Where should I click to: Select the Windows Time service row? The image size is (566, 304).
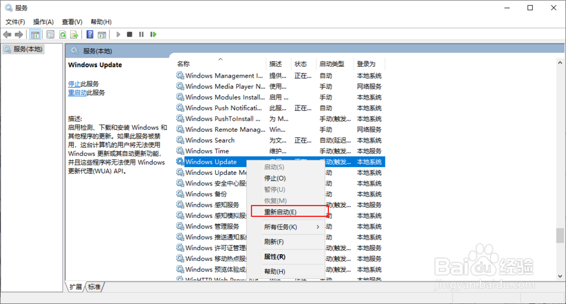pyautogui.click(x=281, y=151)
